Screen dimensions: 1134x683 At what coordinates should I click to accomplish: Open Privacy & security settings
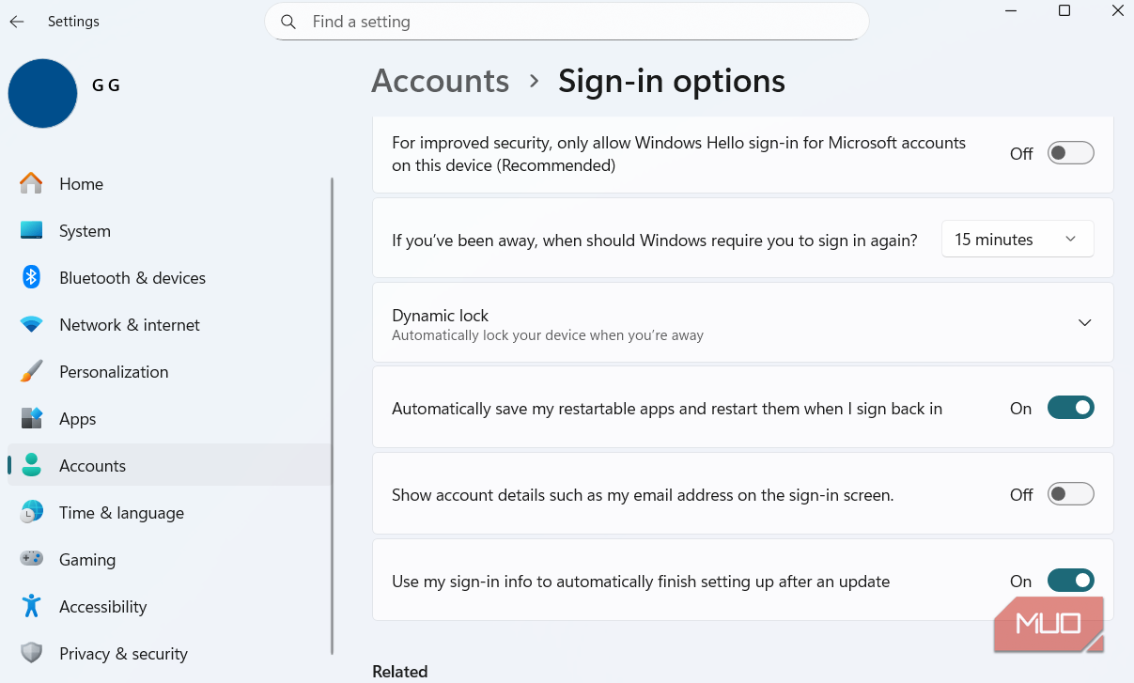click(x=169, y=654)
